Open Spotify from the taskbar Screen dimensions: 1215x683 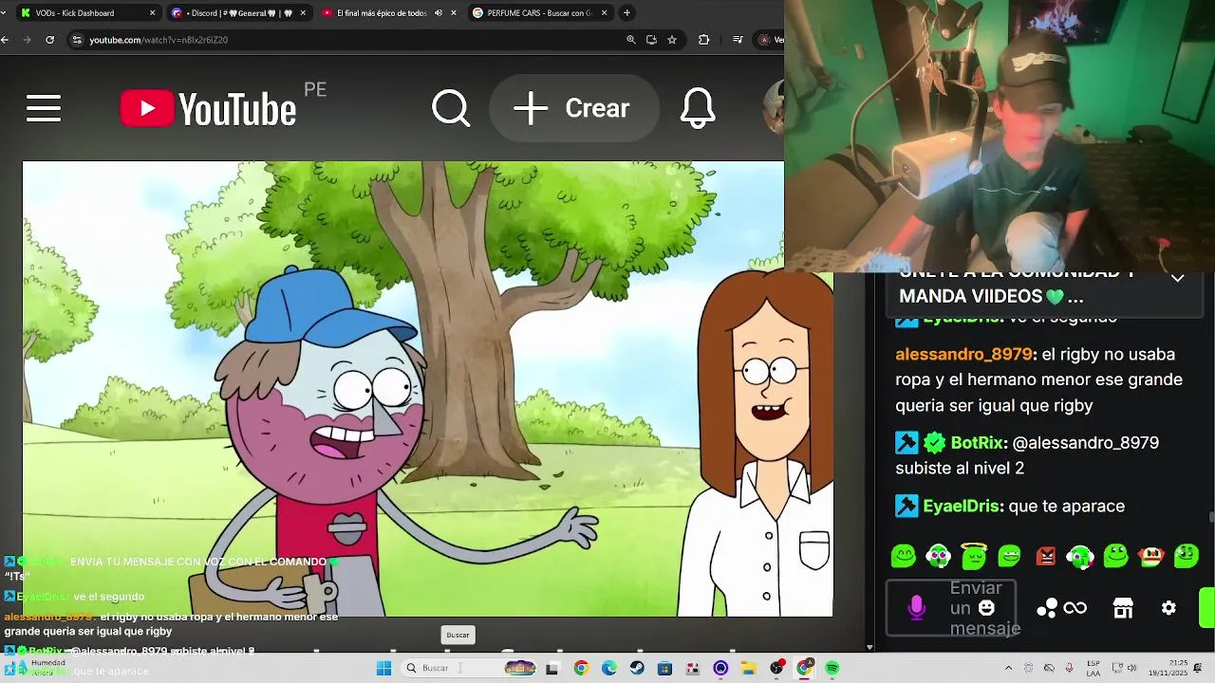point(832,668)
